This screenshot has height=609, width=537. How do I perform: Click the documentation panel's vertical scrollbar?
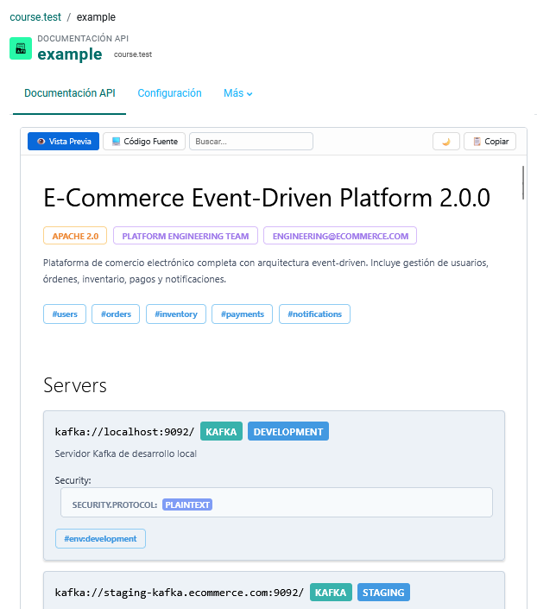tap(523, 182)
